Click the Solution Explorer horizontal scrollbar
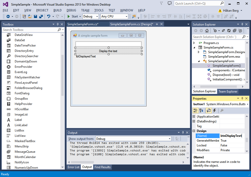The image size is (251, 177). coord(218,86)
